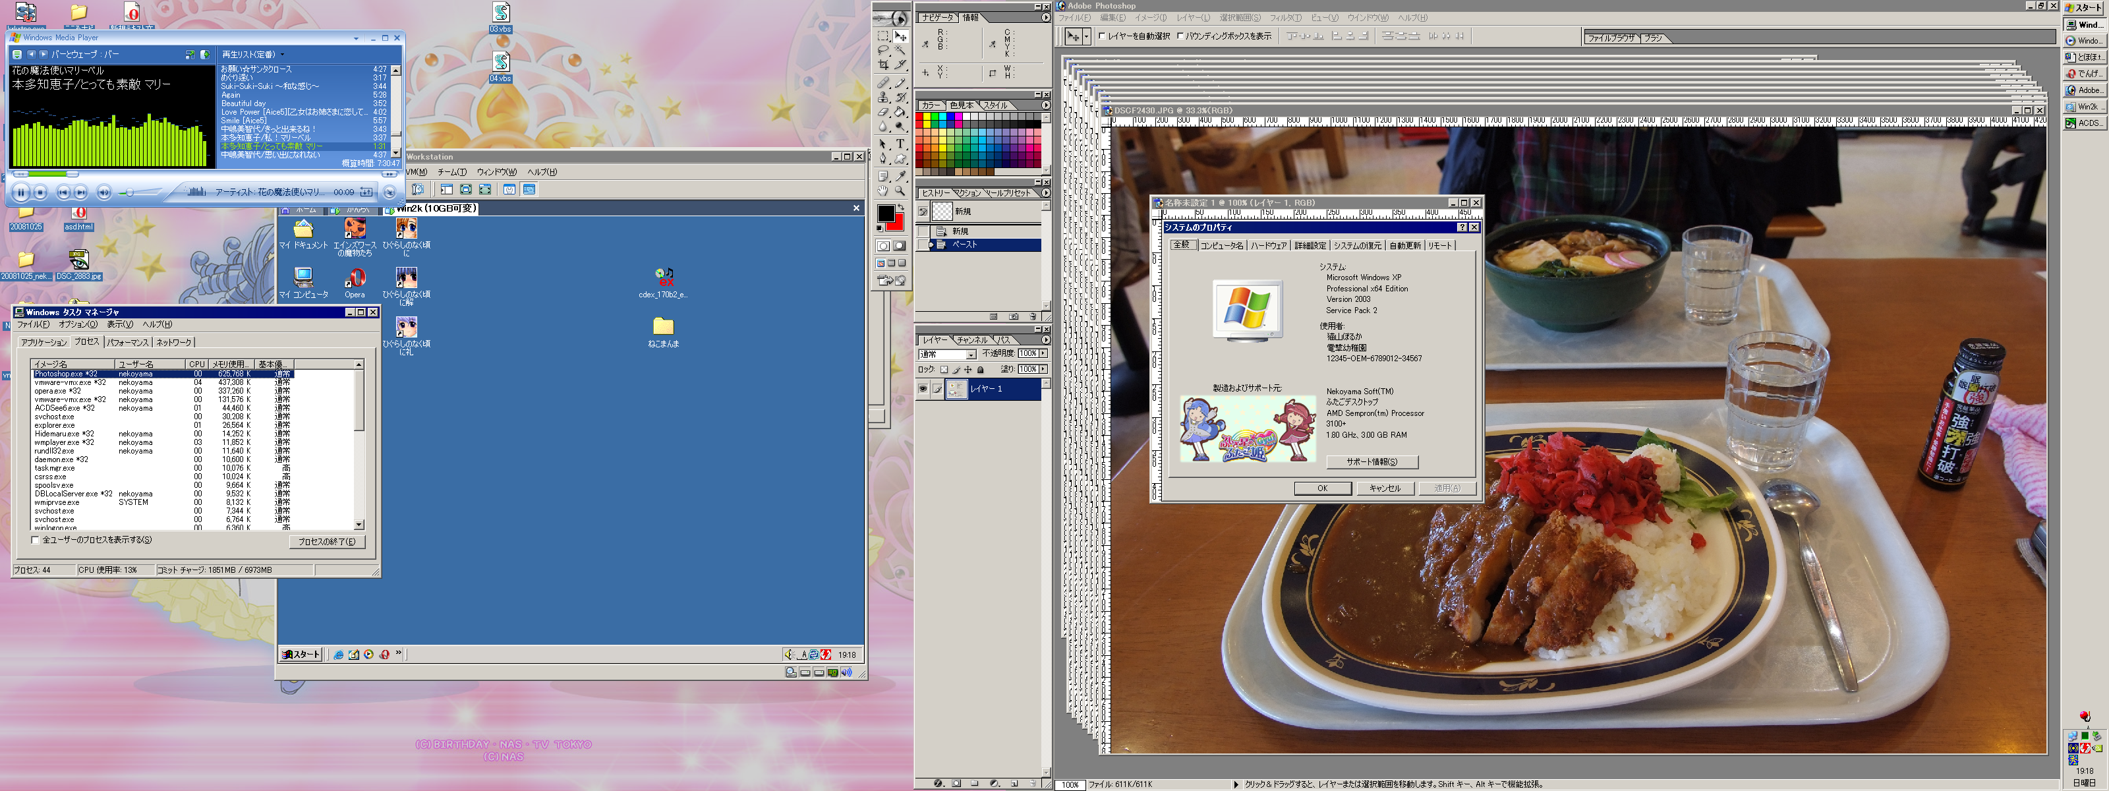This screenshot has width=2109, height=791.
Task: Expand the 不透明度 opacity slider arrow
Action: (1043, 354)
